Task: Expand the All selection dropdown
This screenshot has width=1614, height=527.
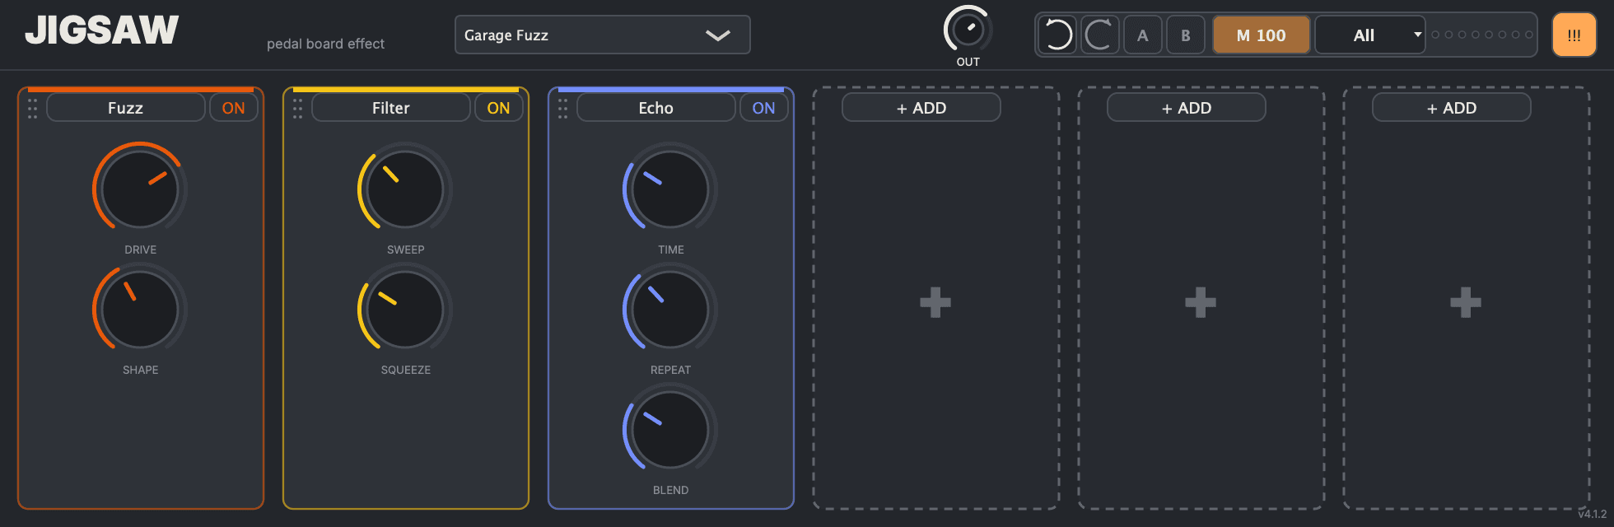Action: pyautogui.click(x=1370, y=35)
